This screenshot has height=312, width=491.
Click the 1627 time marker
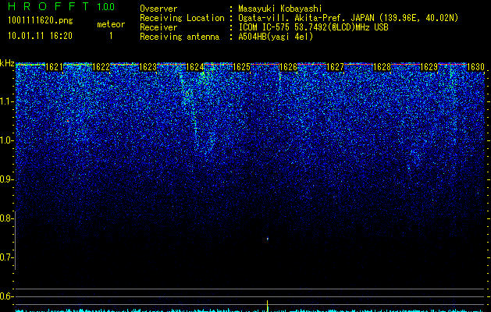pos(335,67)
